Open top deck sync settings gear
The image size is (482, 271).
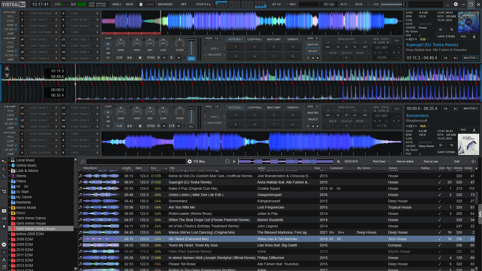click(159, 58)
